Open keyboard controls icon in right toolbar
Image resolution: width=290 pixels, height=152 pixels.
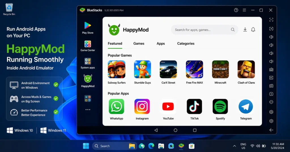click(x=271, y=70)
